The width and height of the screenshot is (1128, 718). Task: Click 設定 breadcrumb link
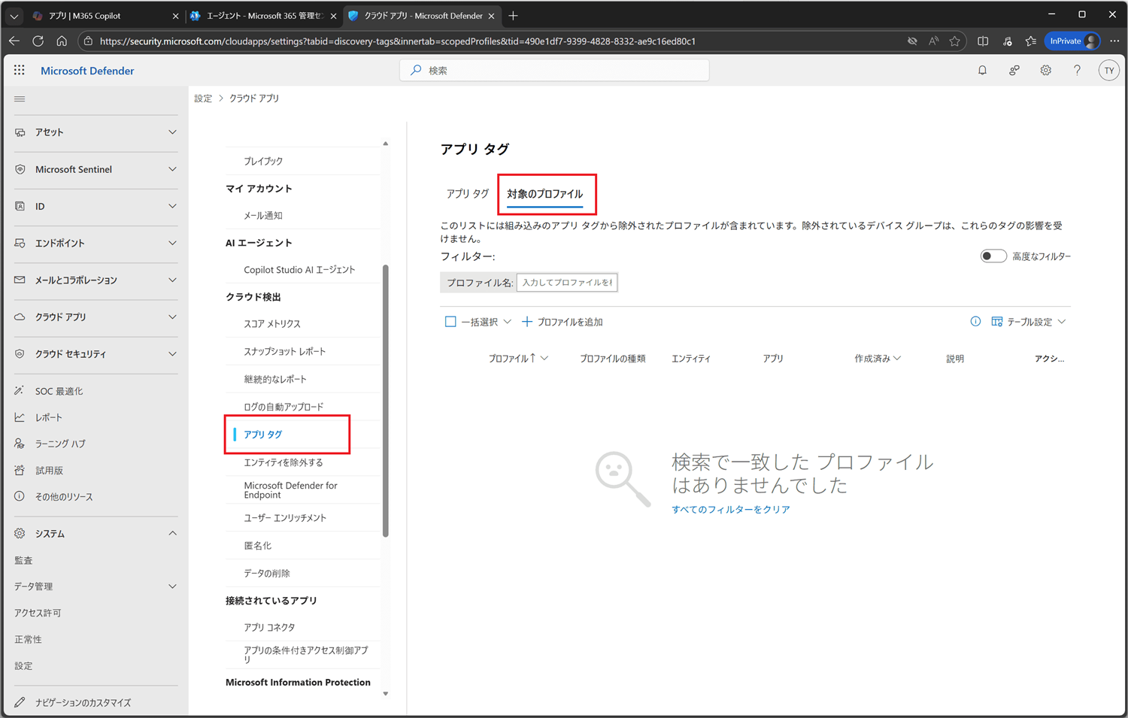coord(203,98)
